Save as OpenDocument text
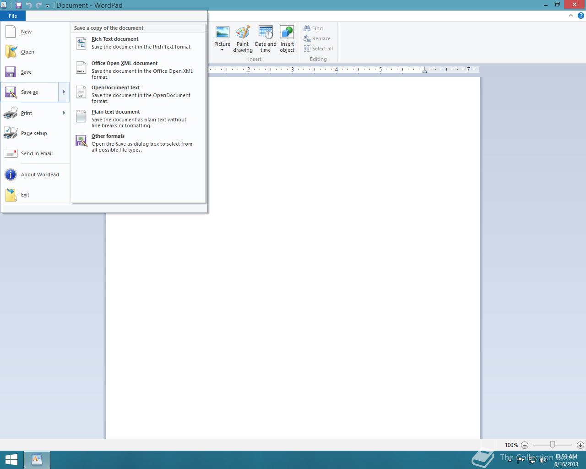The height and width of the screenshot is (469, 586). 138,94
